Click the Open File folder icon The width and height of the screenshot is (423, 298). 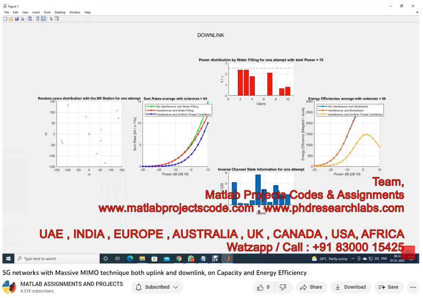(x=11, y=19)
